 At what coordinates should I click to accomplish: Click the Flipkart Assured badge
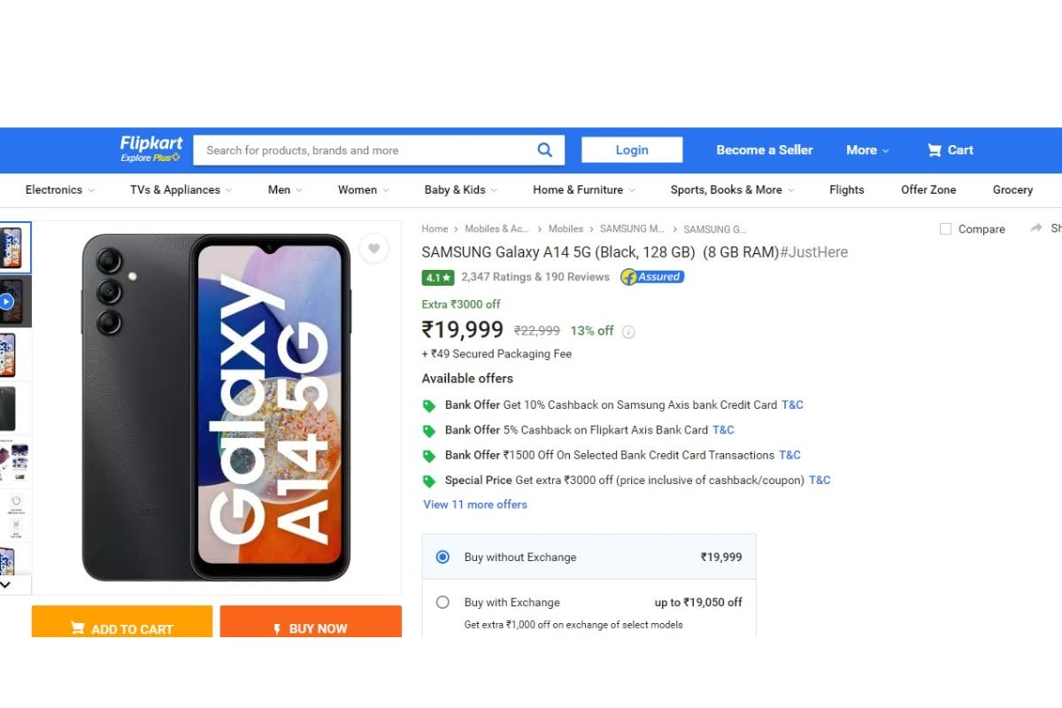tap(652, 277)
